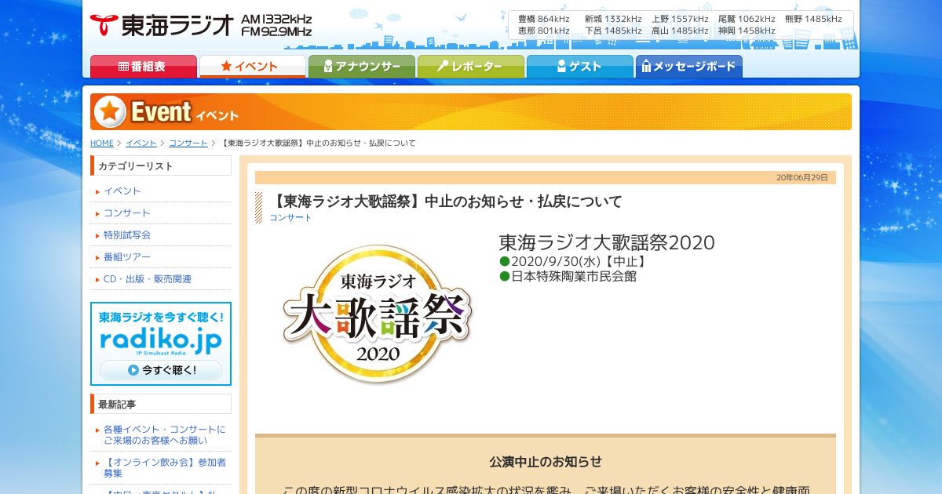Click the venue text 日本特殊陶業市民会館
Image resolution: width=942 pixels, height=494 pixels.
click(568, 277)
